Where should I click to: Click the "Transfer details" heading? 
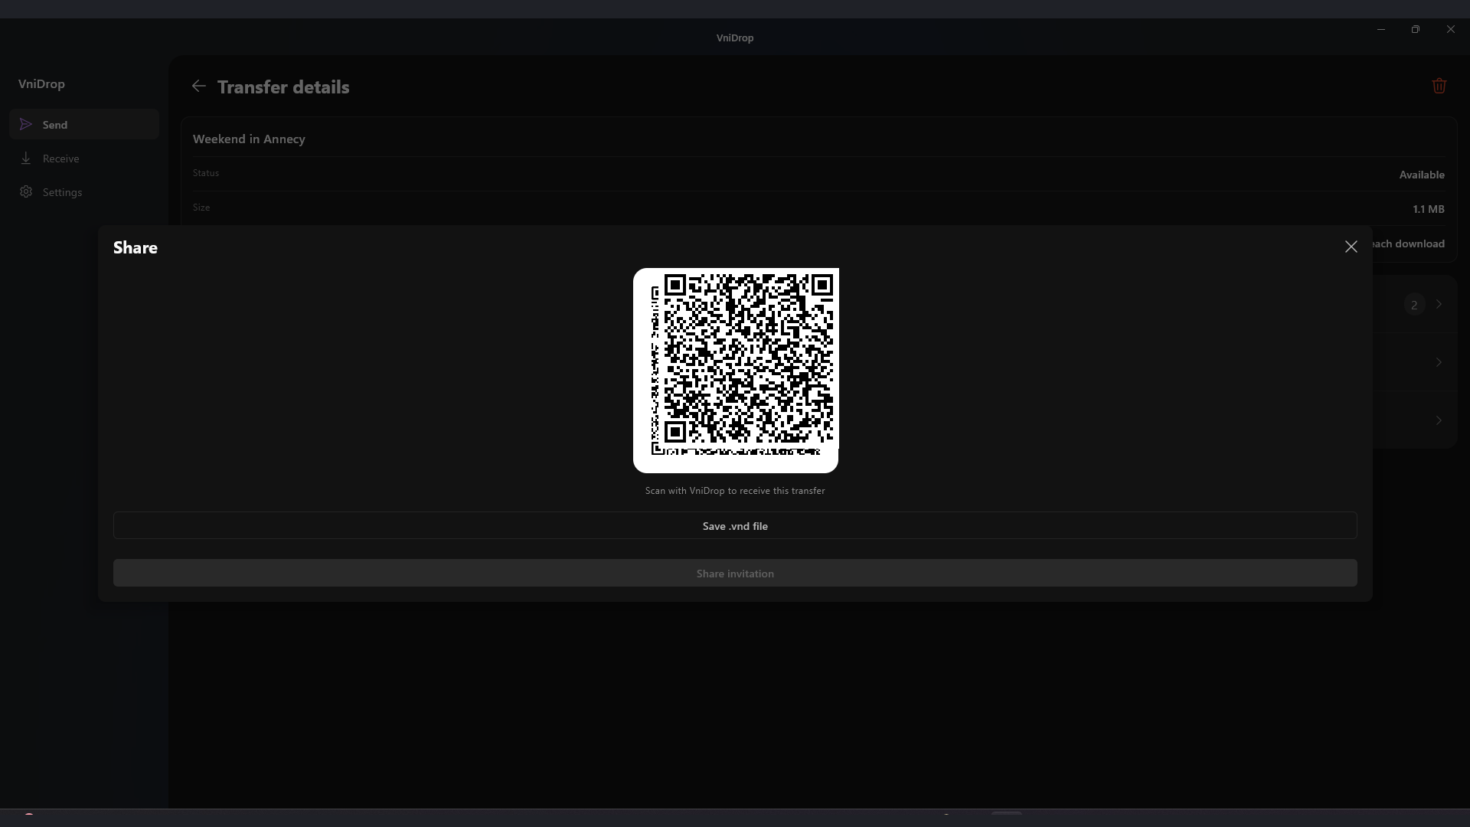click(x=283, y=87)
